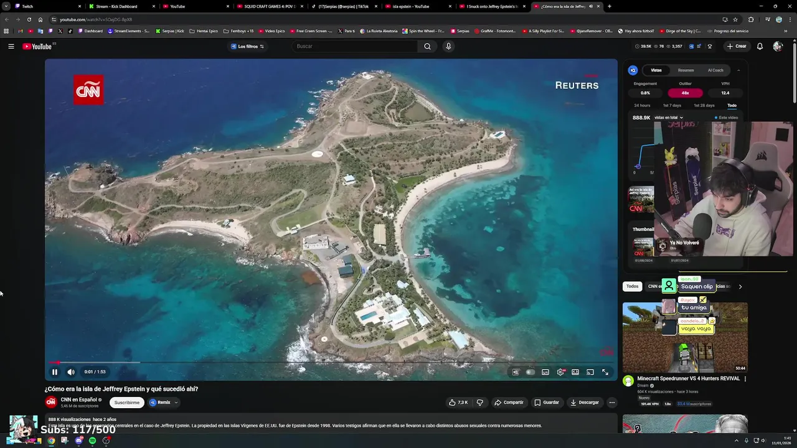Open more actions ellipsis under the video
797x448 pixels.
coord(611,403)
